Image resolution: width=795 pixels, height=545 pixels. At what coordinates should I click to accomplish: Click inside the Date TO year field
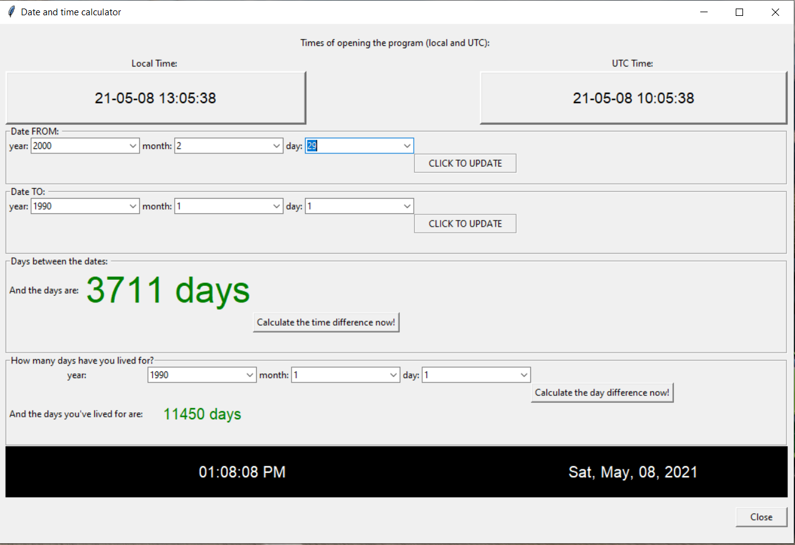click(x=73, y=206)
